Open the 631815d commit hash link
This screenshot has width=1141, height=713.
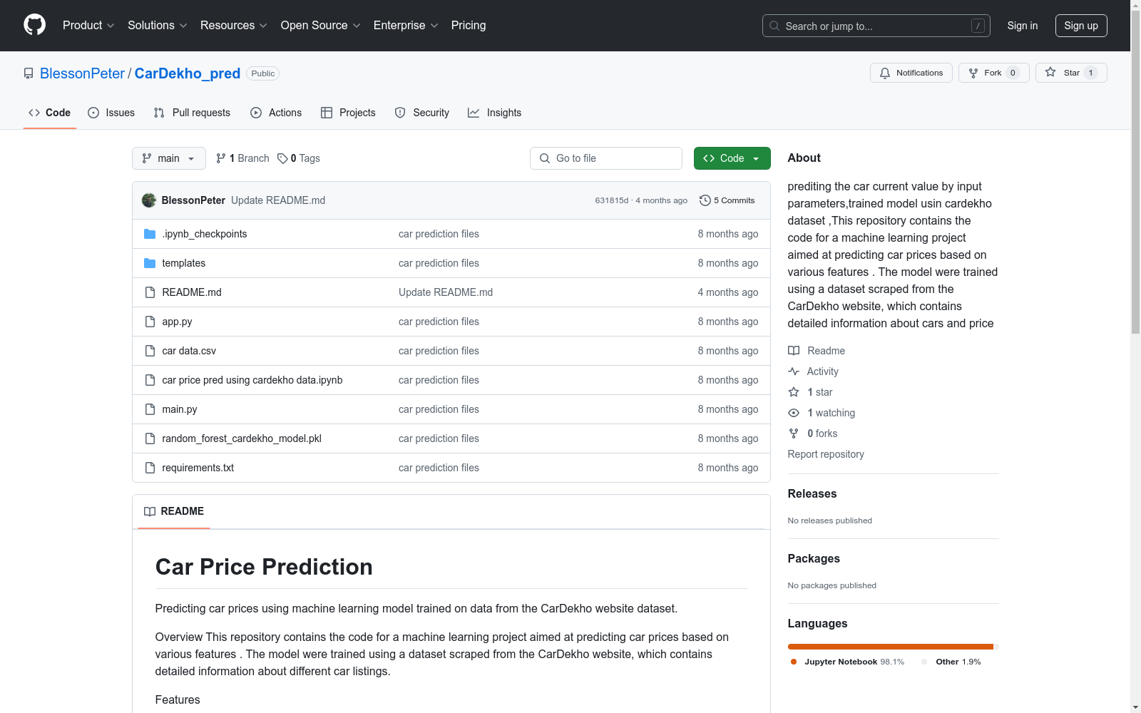612,200
